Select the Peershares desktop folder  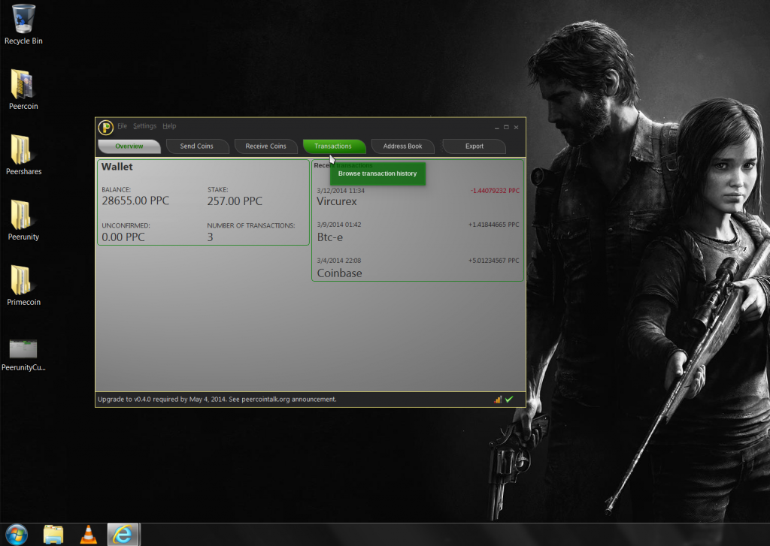pyautogui.click(x=23, y=155)
